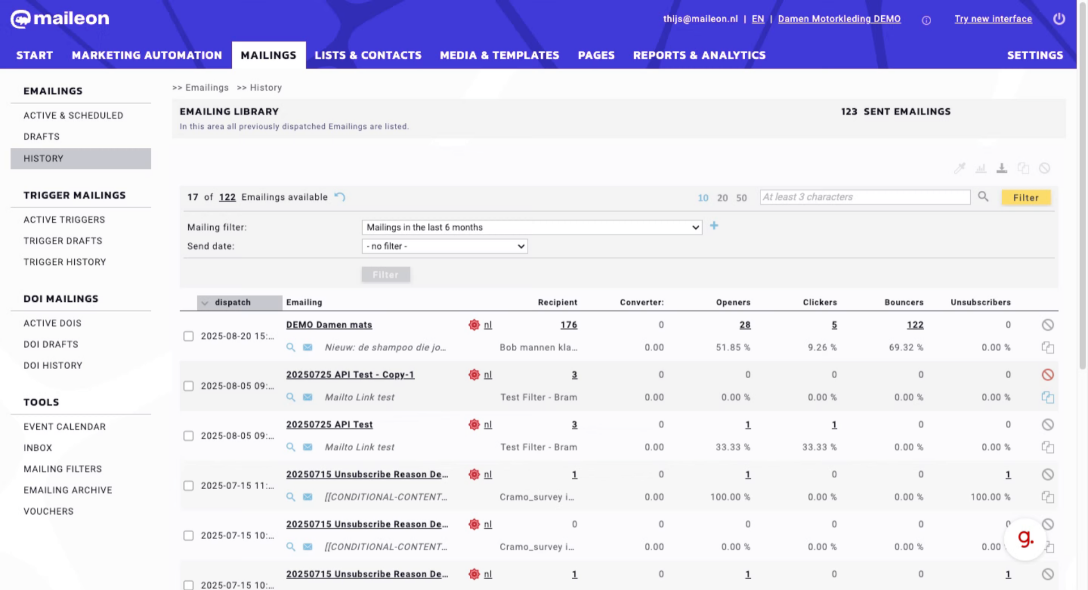
Task: Tick the checkbox dated 2025-07-15 11:
Action: click(189, 485)
